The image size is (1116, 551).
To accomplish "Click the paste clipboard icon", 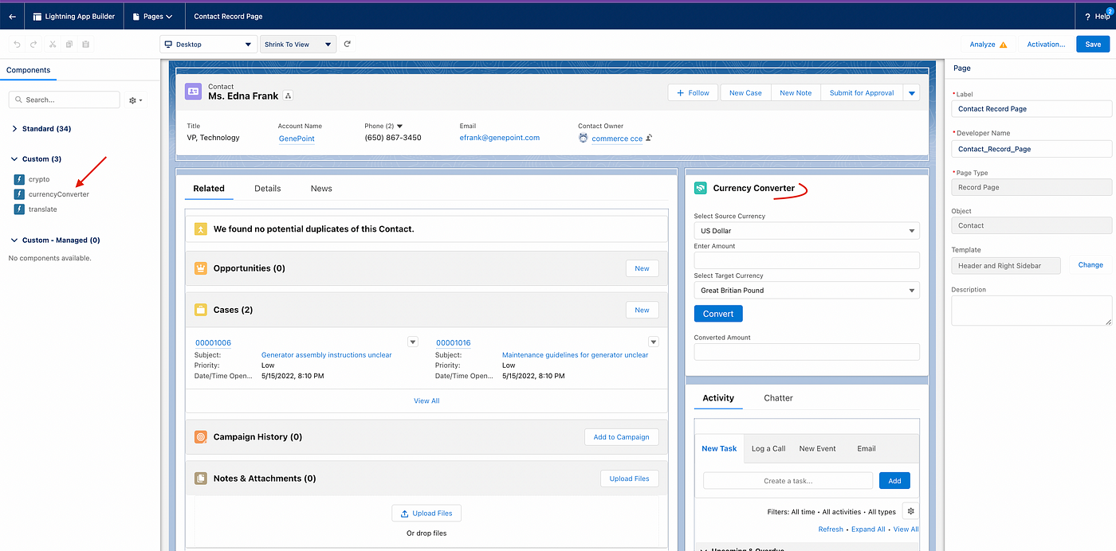I will (x=86, y=45).
